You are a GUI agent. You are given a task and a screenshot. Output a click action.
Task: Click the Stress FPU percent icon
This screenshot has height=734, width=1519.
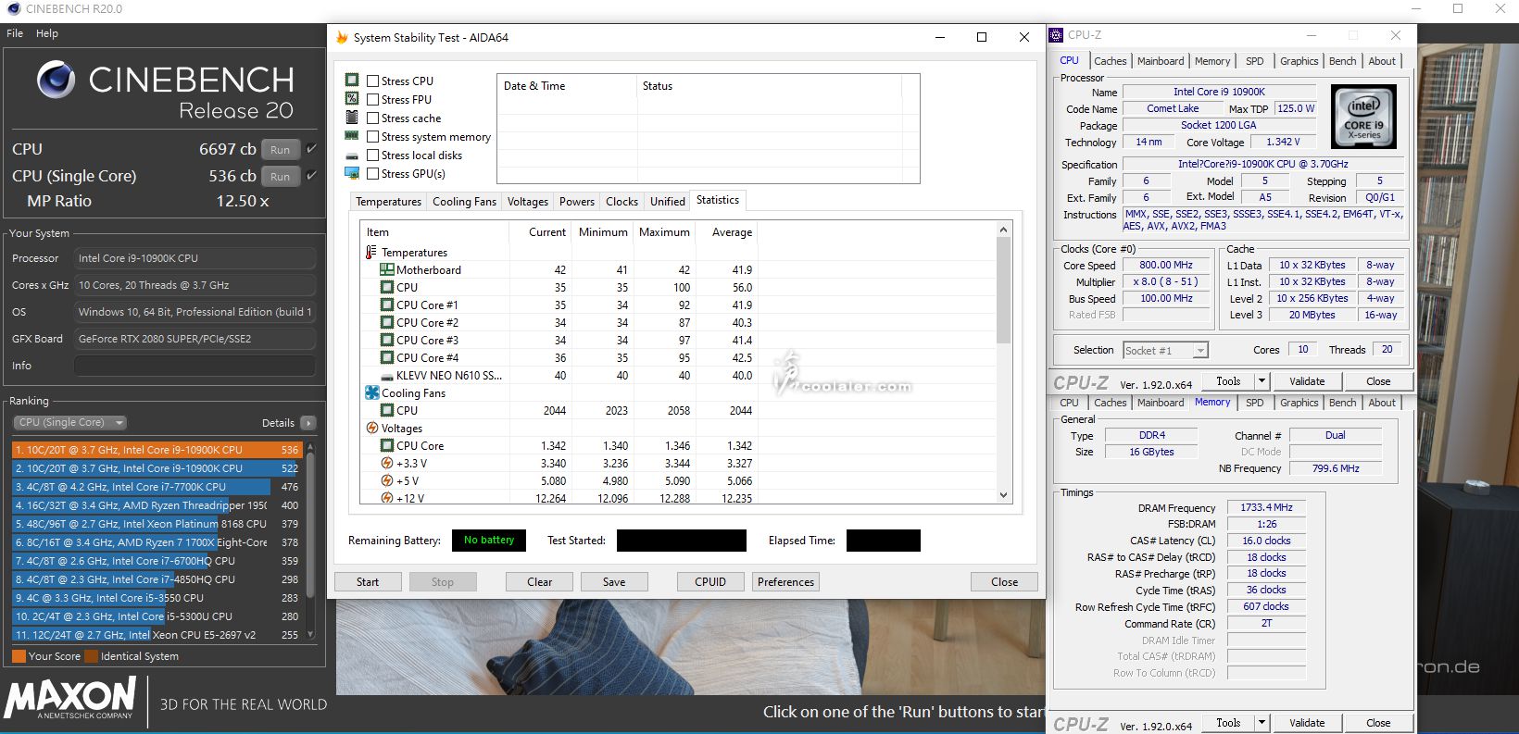click(x=352, y=99)
